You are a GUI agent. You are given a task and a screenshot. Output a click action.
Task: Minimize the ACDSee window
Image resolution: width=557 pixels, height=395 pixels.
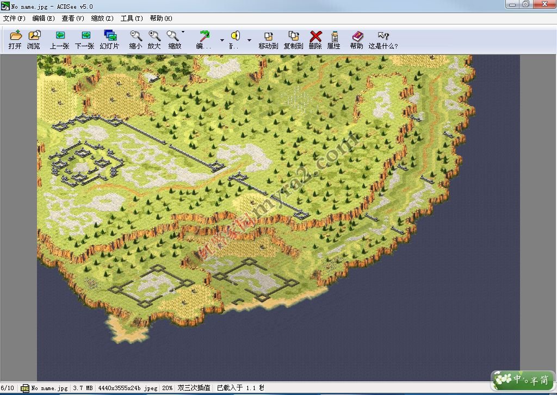[x=512, y=4]
